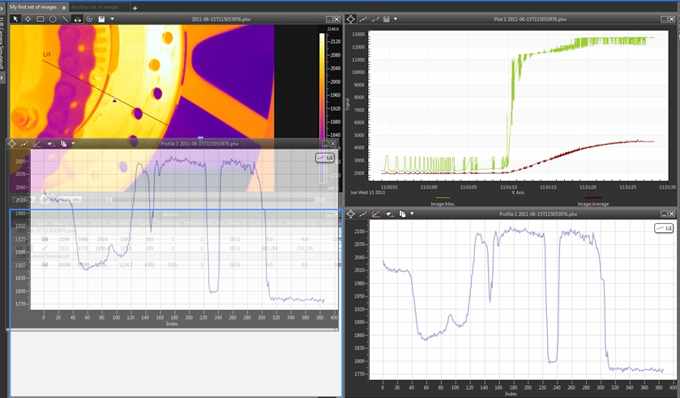Select the rectangle ROI tool
The width and height of the screenshot is (680, 398).
tap(40, 19)
